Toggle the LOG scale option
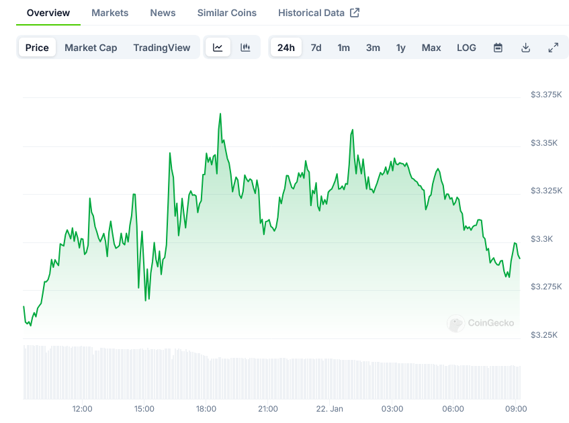 [x=466, y=48]
